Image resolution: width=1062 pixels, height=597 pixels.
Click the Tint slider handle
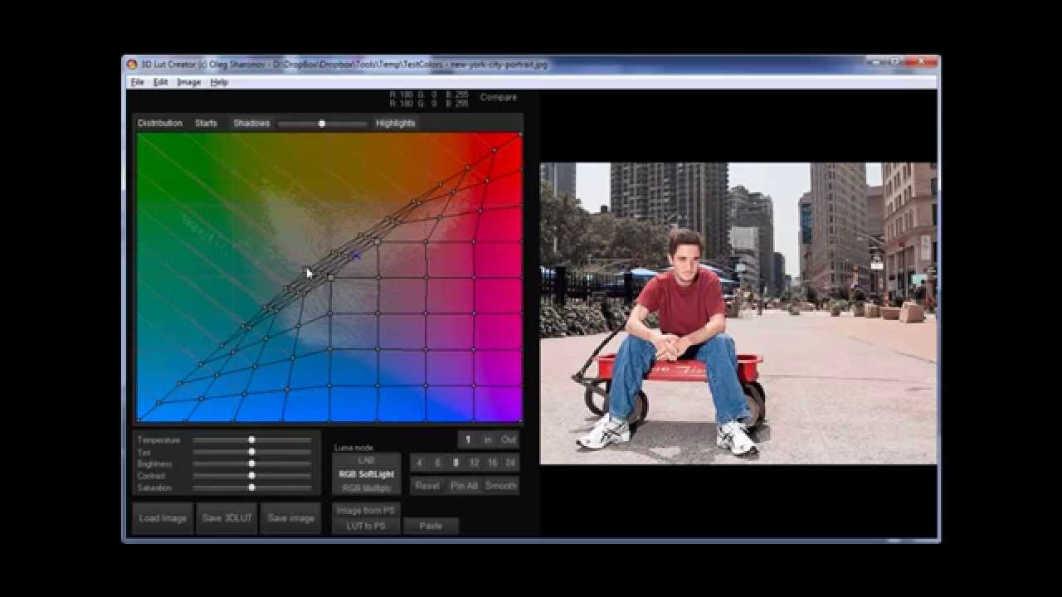click(251, 452)
